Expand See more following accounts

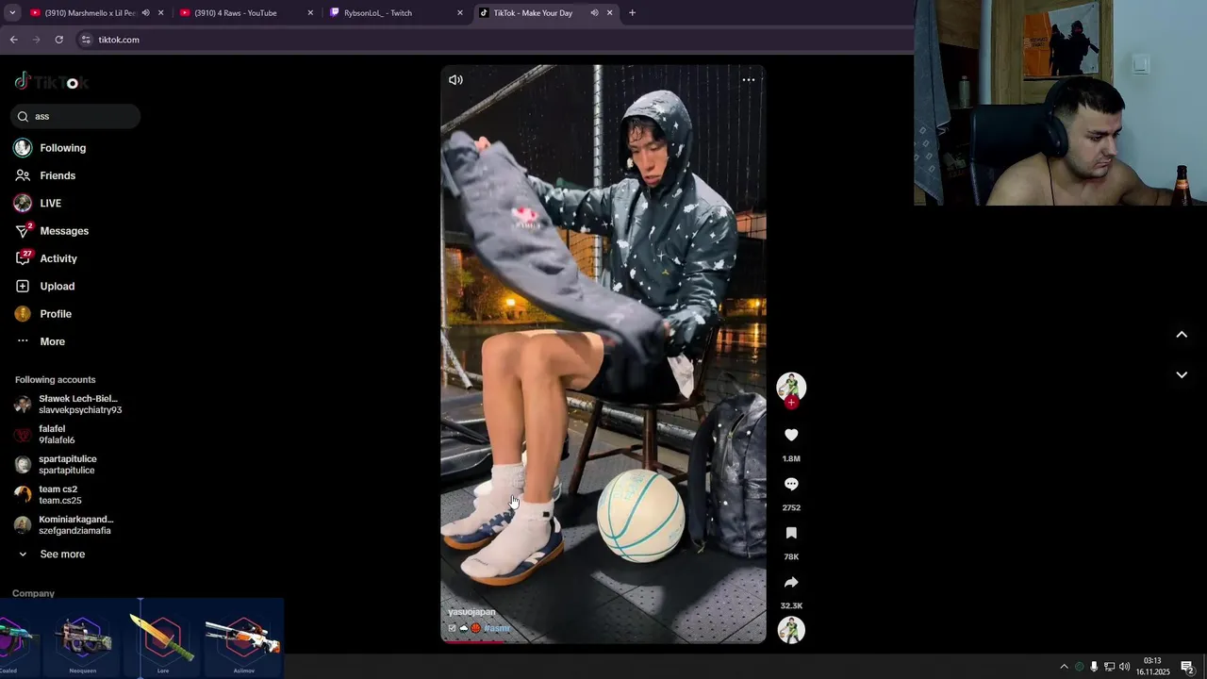(x=61, y=555)
